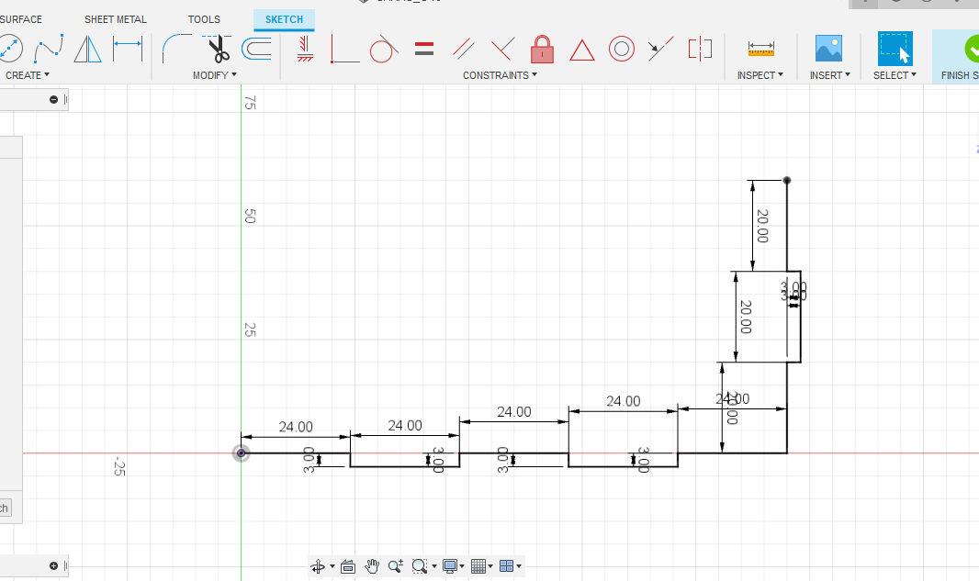This screenshot has width=979, height=581.
Task: Select the Parallel constraint tool
Action: [464, 48]
